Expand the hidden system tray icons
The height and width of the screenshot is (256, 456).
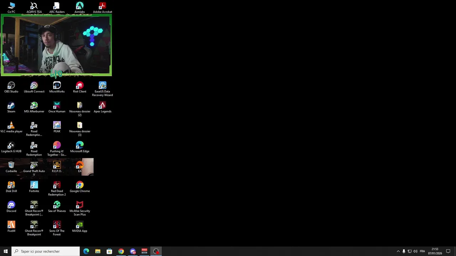398,251
